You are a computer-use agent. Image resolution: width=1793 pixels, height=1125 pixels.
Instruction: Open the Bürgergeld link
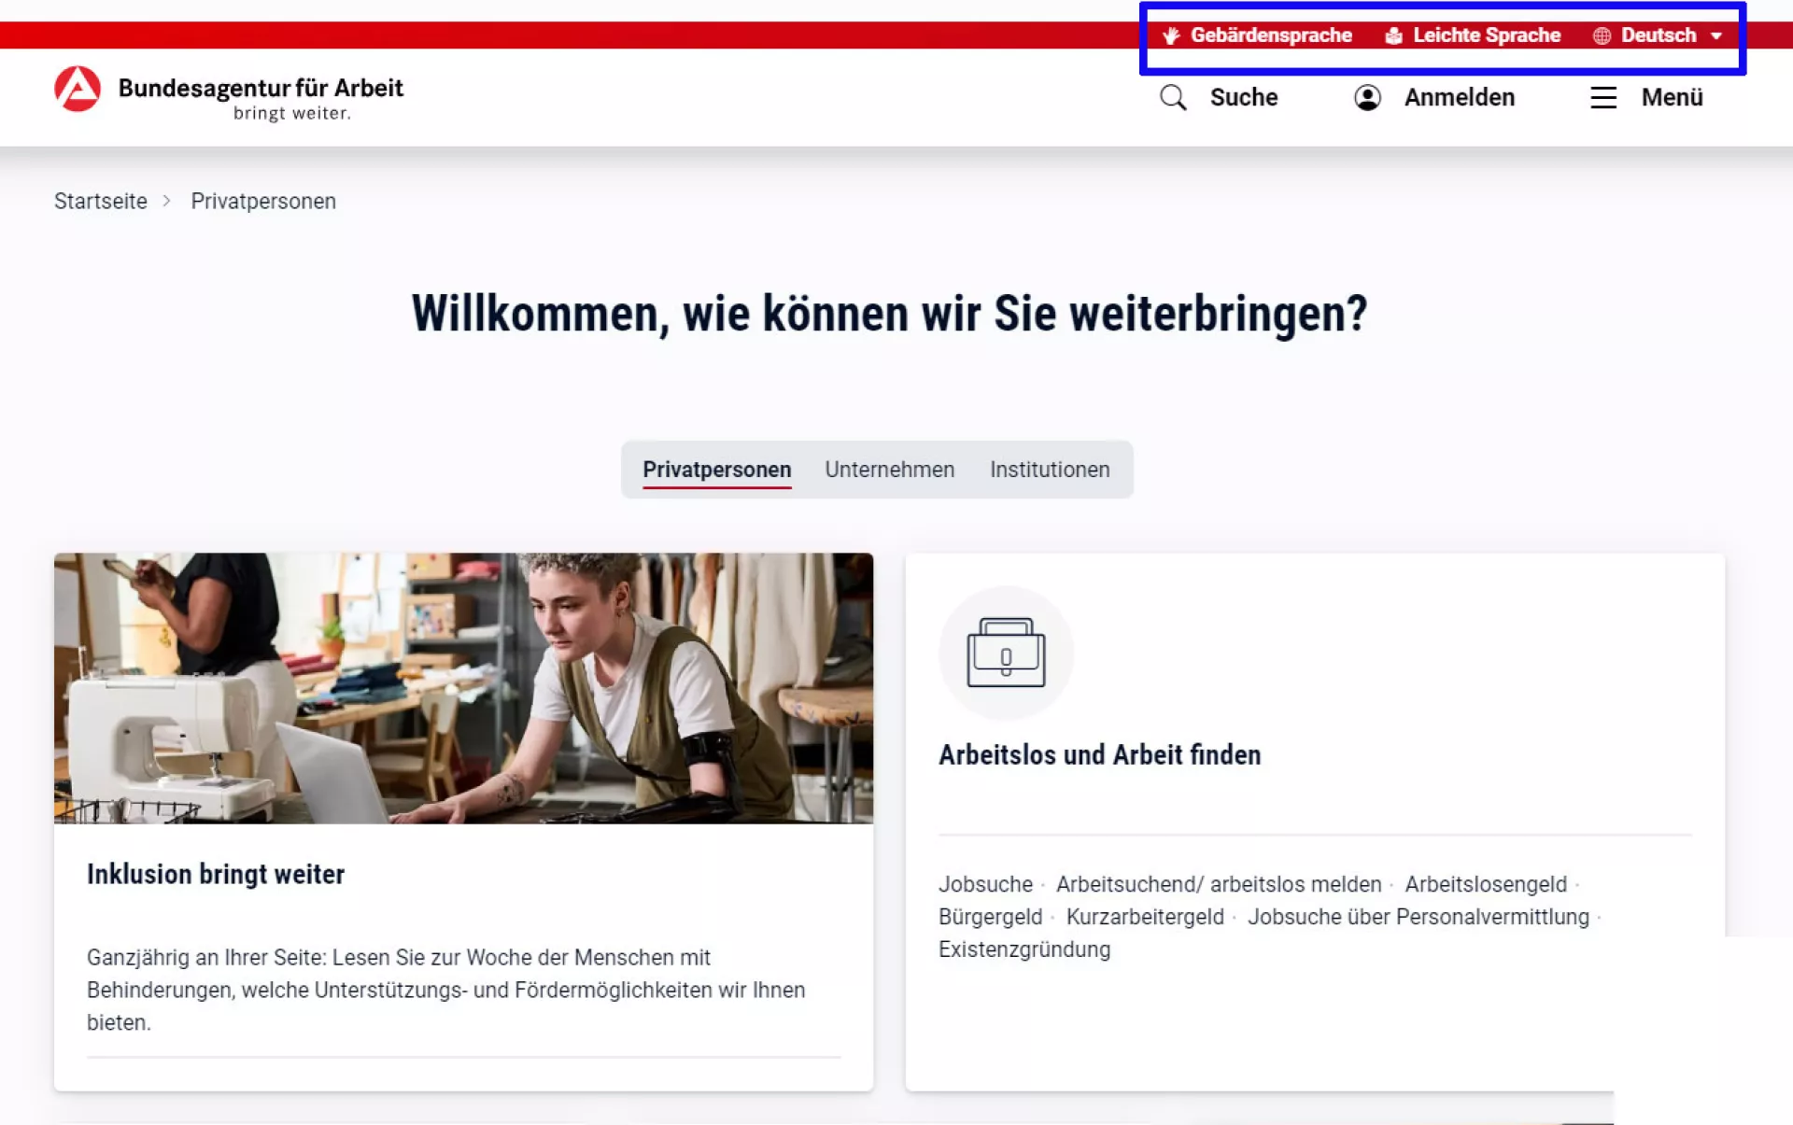click(990, 917)
